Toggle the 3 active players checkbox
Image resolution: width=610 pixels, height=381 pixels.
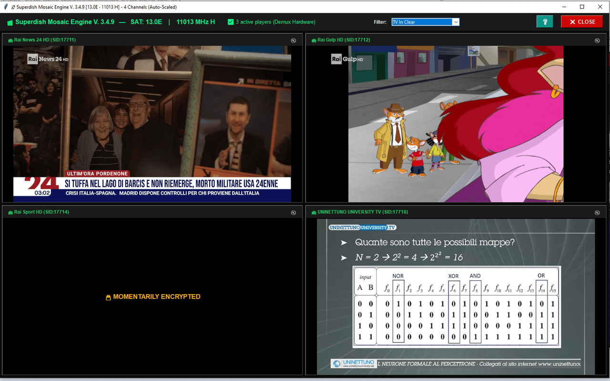231,22
